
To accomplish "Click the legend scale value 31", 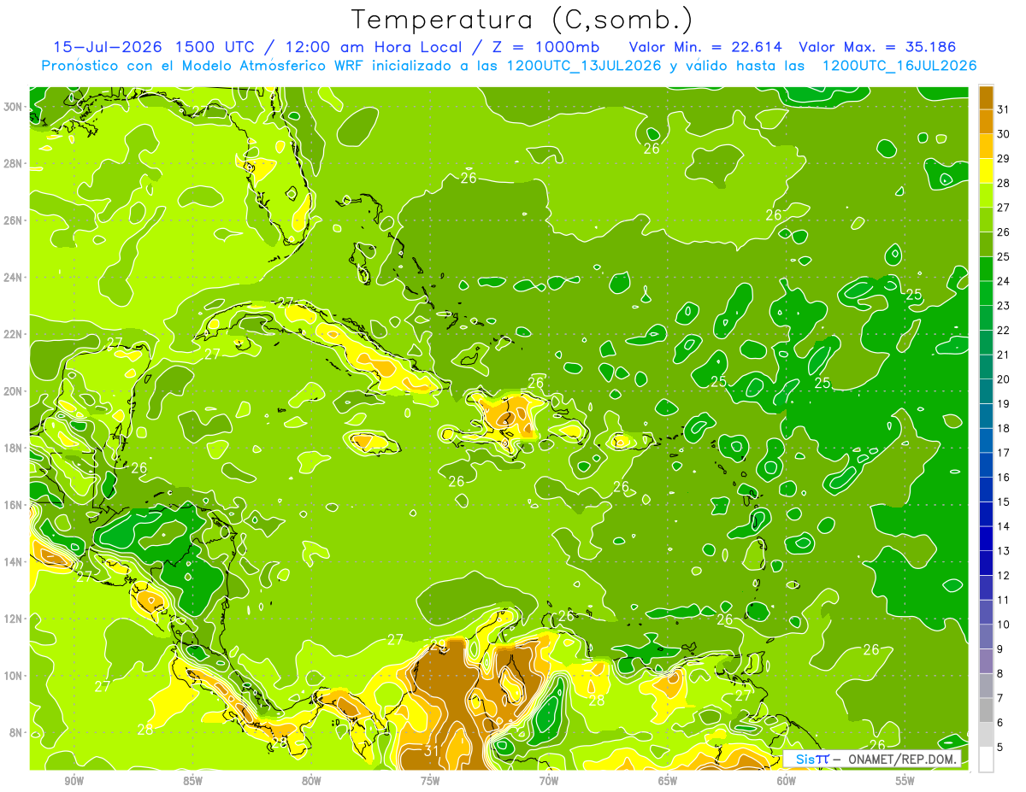I will [x=1004, y=109].
